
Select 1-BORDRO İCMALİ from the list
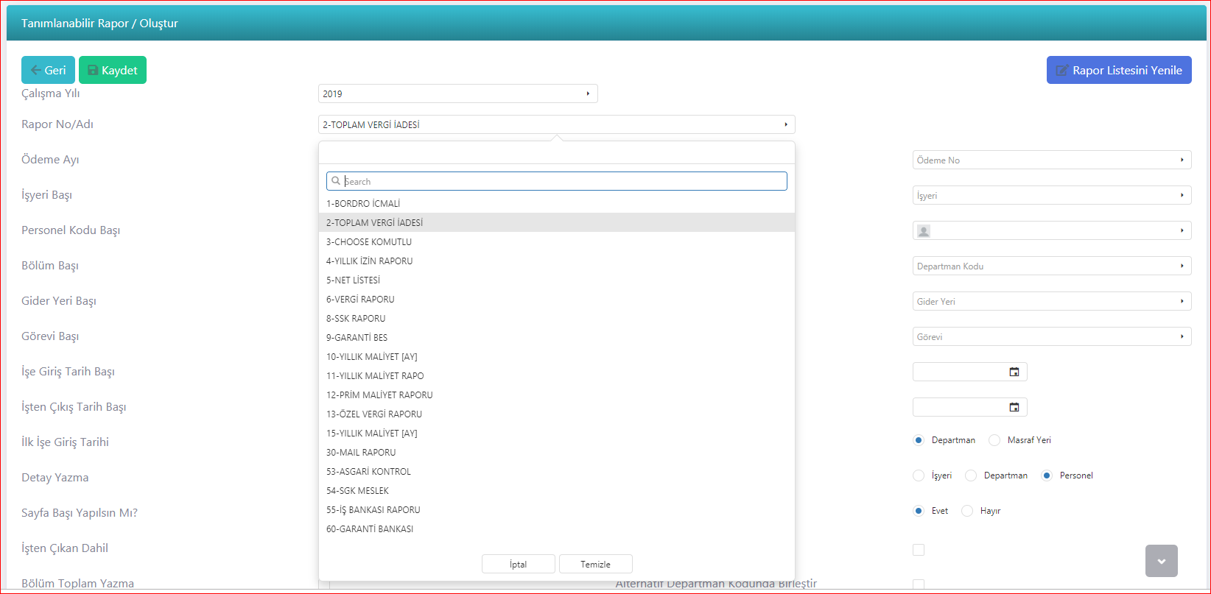coord(363,204)
